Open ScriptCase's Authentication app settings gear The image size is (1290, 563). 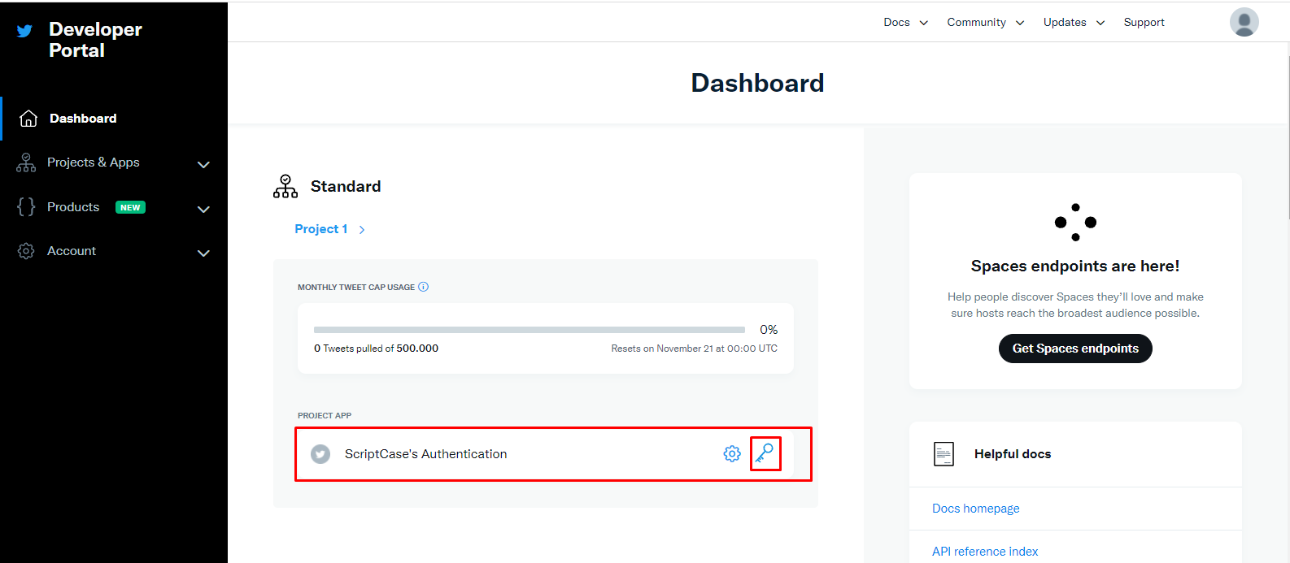click(x=732, y=454)
